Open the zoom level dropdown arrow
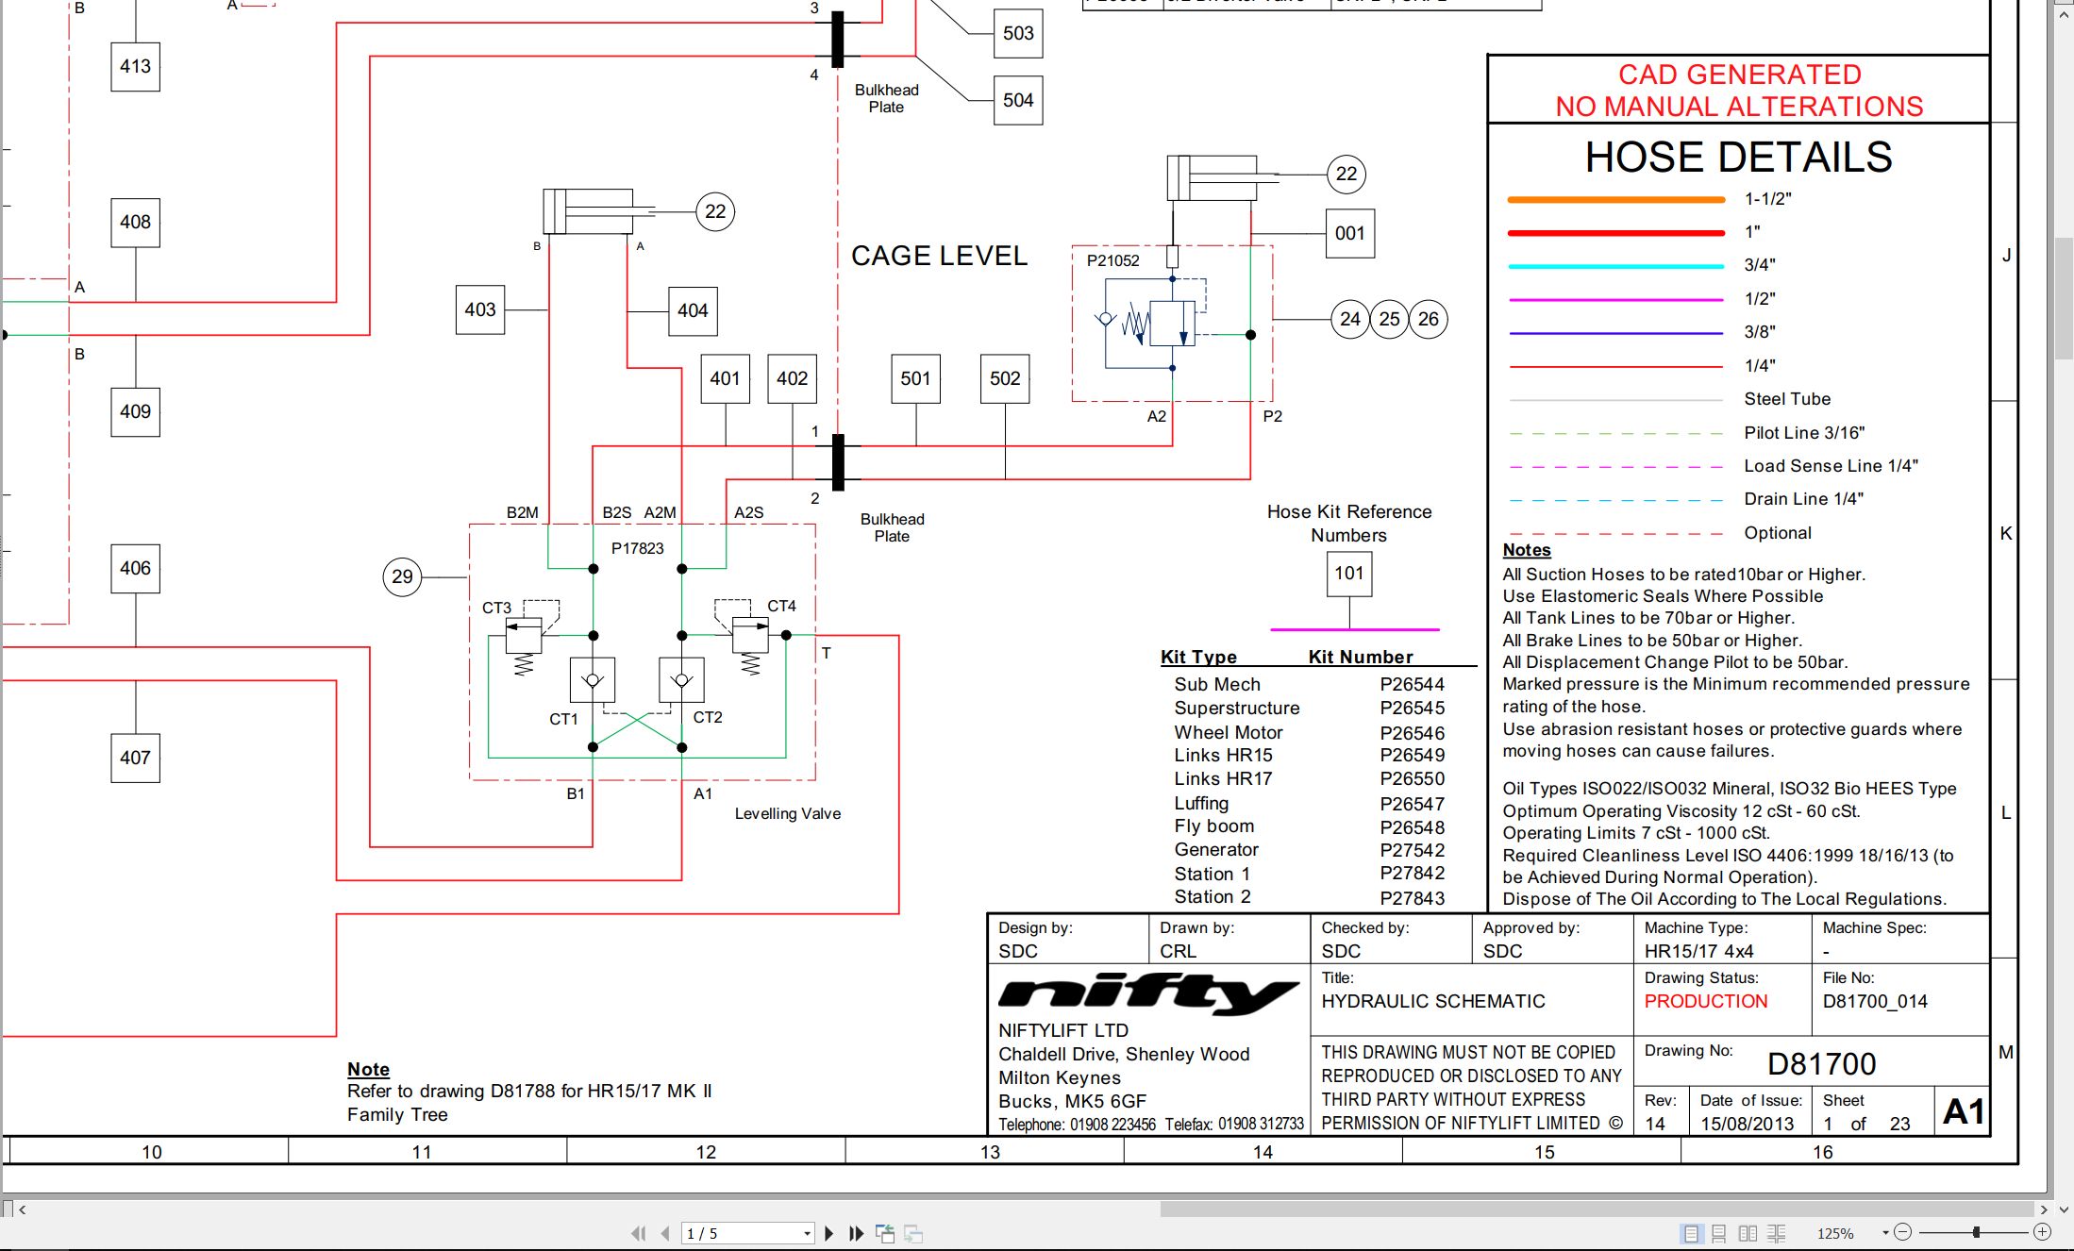2074x1251 pixels. (1885, 1232)
